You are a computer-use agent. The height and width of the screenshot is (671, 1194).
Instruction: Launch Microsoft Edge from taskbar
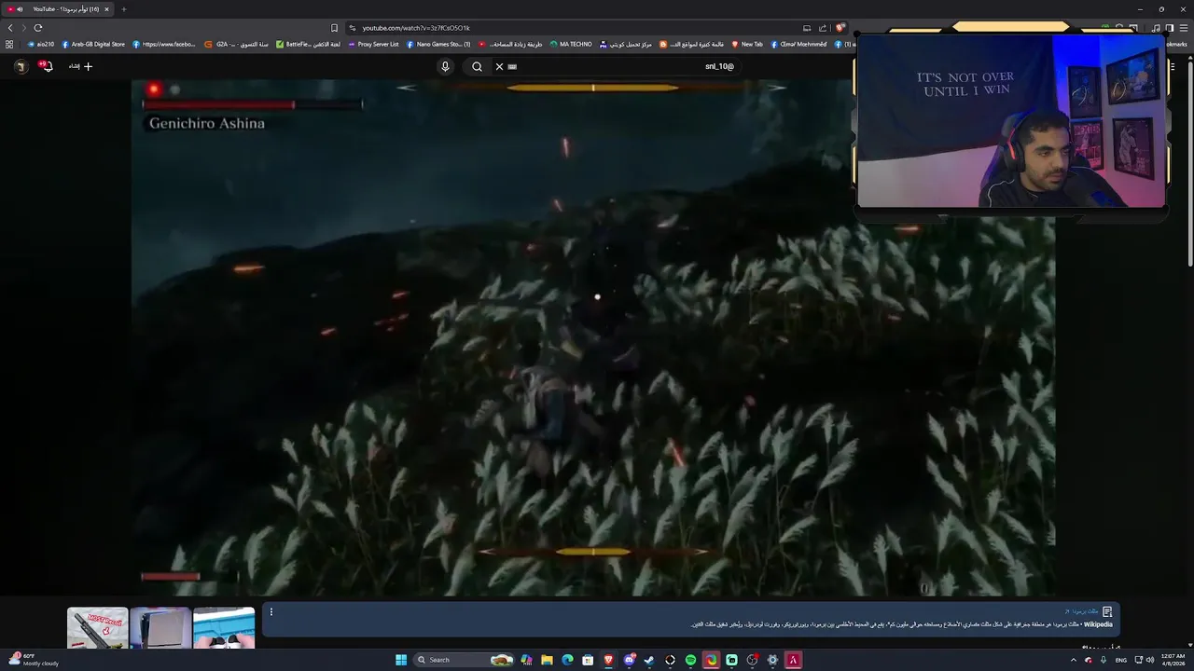(567, 660)
